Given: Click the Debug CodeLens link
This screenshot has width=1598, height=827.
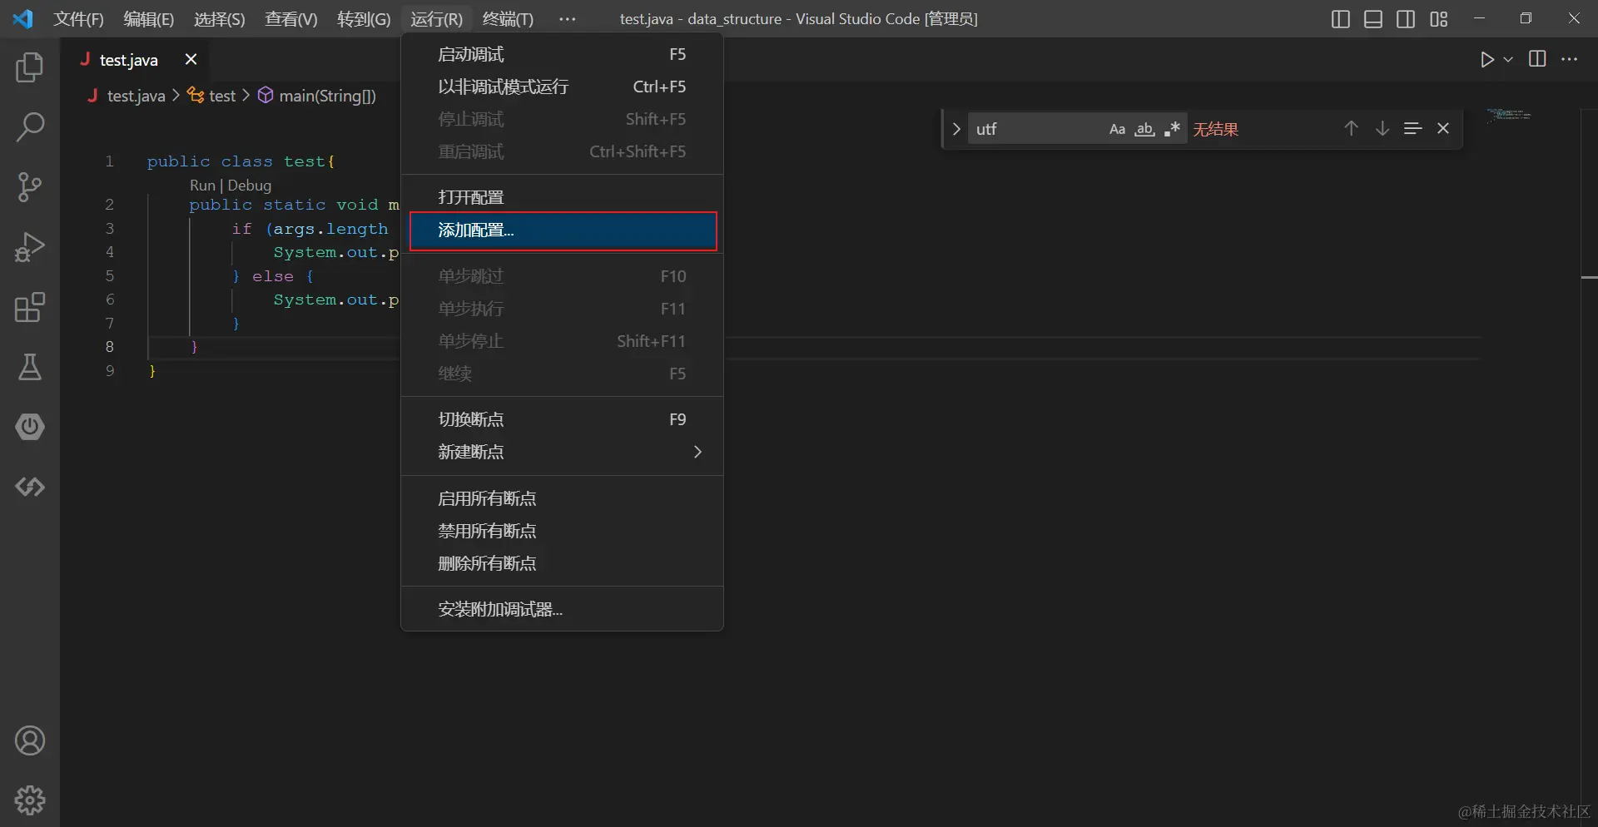Looking at the screenshot, I should click(x=250, y=185).
